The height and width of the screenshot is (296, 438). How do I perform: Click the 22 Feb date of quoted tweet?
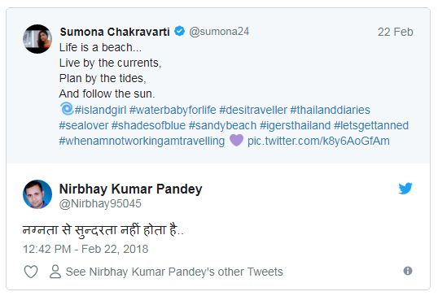click(396, 32)
